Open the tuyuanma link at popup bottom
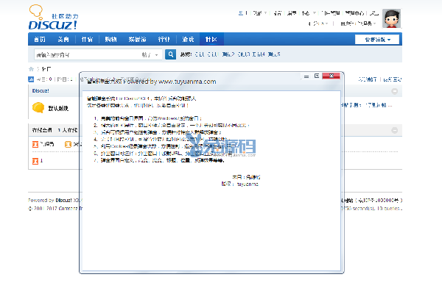The width and height of the screenshot is (442, 291). pos(248,184)
